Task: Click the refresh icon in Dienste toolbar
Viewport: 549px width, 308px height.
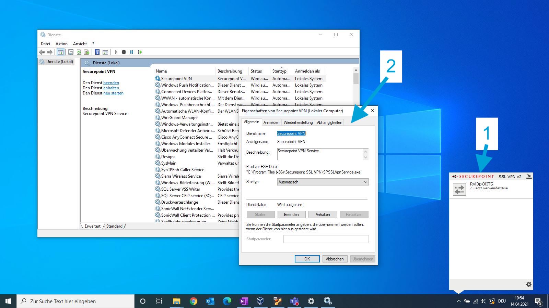Action: coord(79,52)
